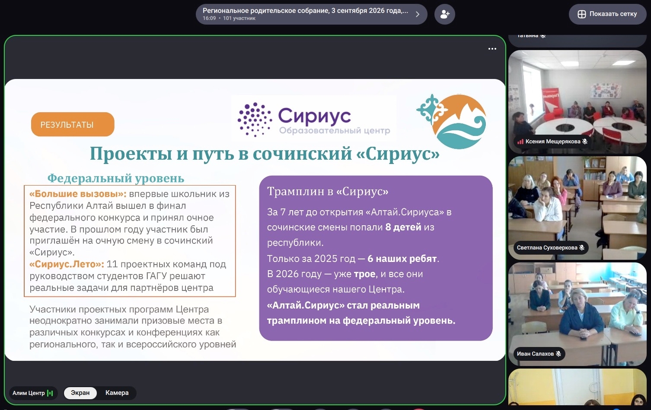Viewport: 651px width, 410px height.
Task: Click the '«Сириус.Лето»:' orange text
Action: pyautogui.click(x=67, y=264)
